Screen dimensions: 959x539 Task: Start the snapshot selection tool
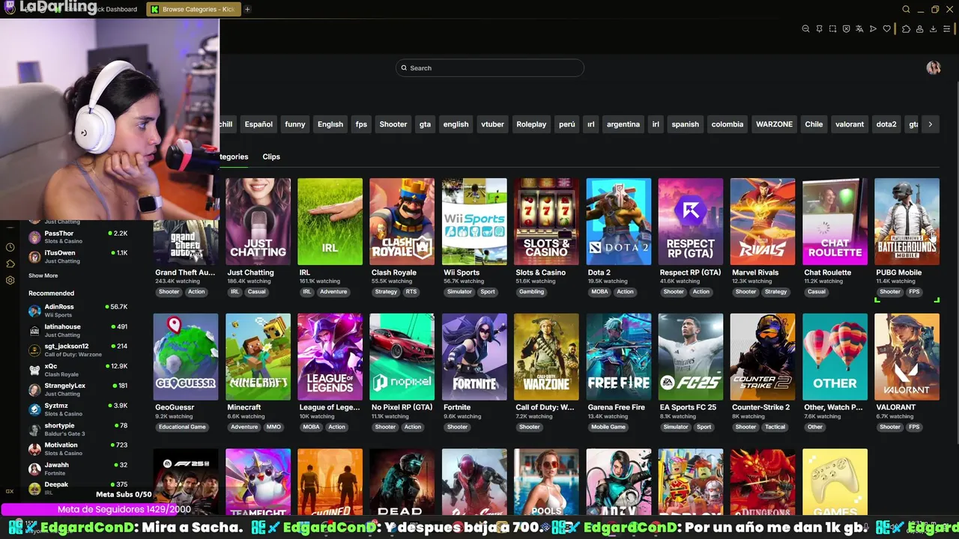[x=832, y=29]
